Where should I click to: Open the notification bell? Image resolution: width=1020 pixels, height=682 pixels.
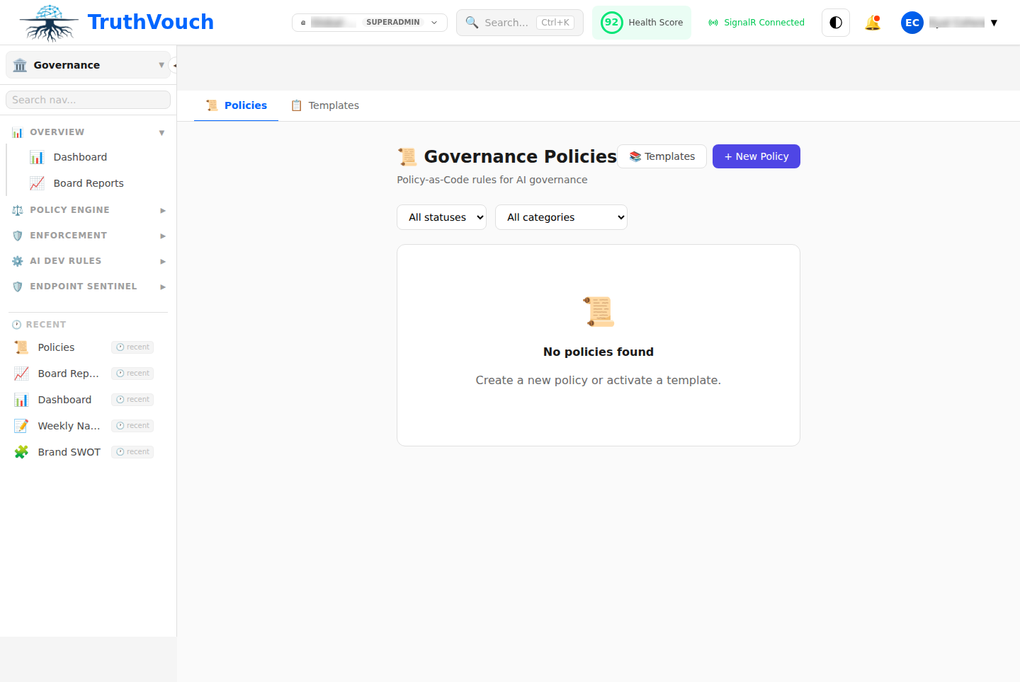(873, 22)
